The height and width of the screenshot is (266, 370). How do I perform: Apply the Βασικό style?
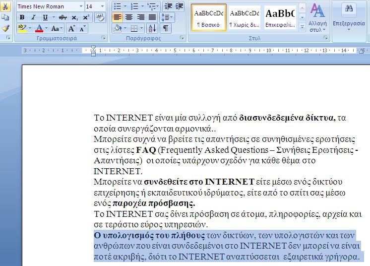[209, 17]
